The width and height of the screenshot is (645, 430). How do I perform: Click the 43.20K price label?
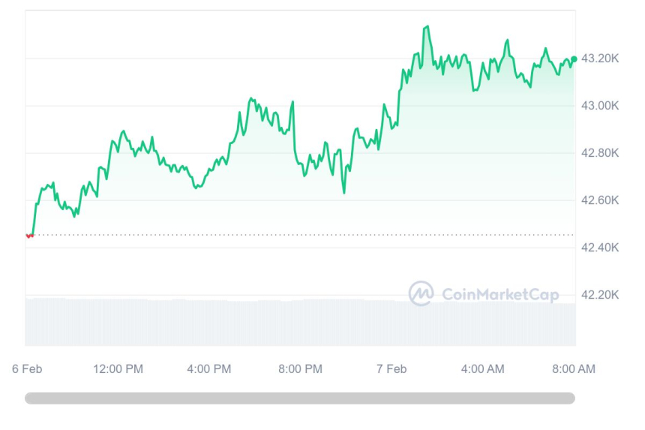[600, 59]
